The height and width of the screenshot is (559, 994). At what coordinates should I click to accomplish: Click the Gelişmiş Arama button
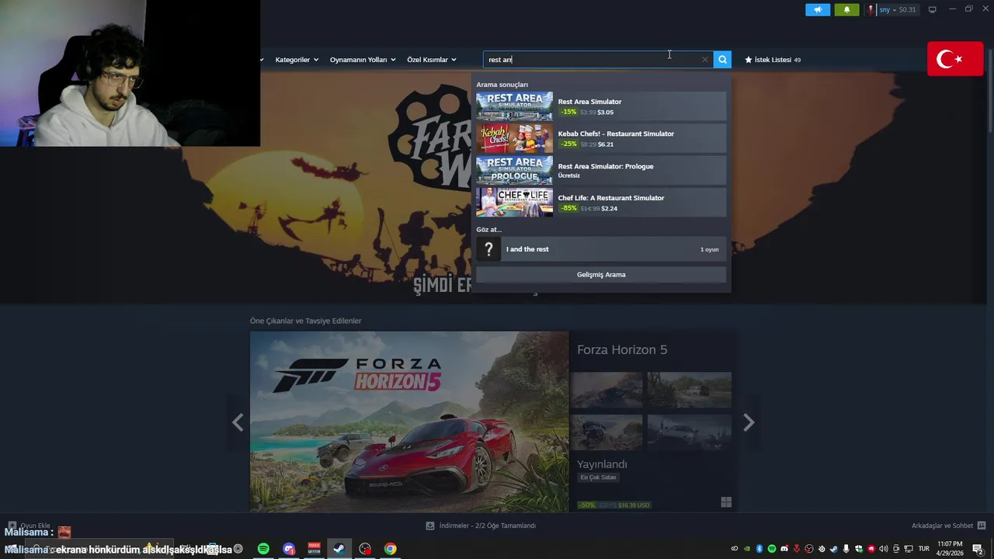(601, 275)
